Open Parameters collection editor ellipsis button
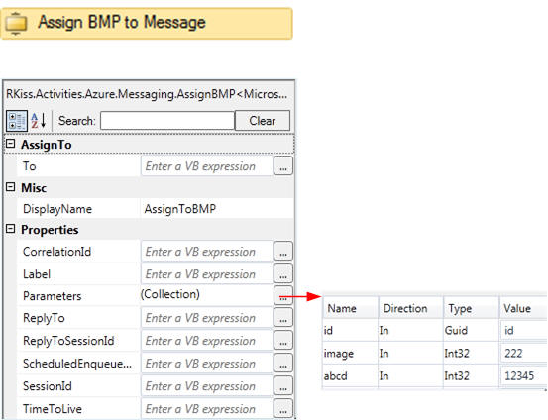Image resolution: width=548 pixels, height=420 pixels. 283,295
